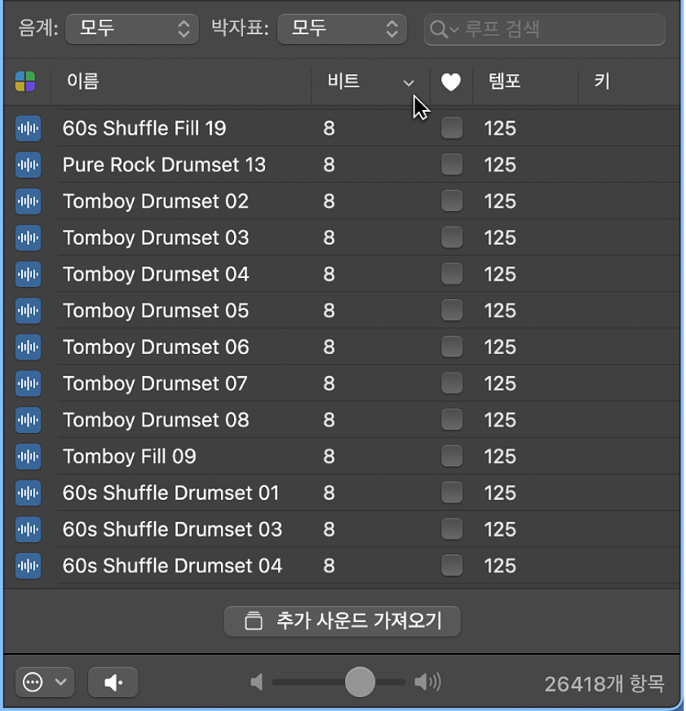Select loop name 60s Shuffle Drumset 03
Viewport: 686px width, 711px height.
click(172, 530)
